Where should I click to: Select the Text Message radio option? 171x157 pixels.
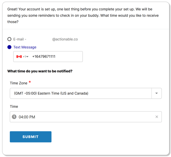click(x=9, y=47)
